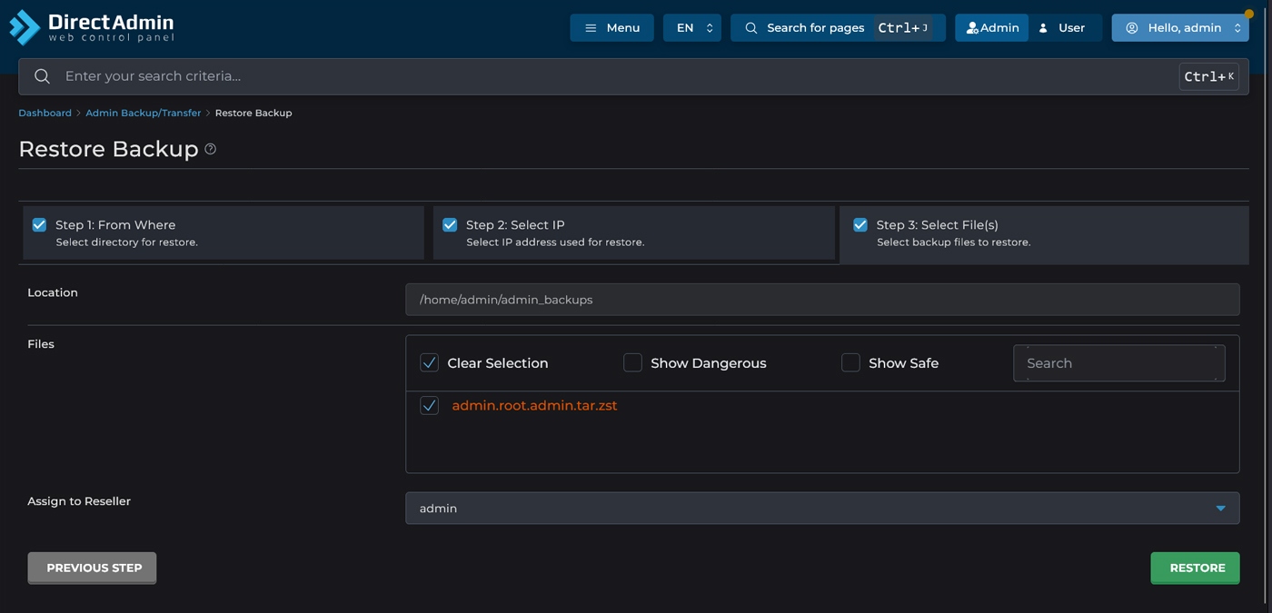The image size is (1272, 613).
Task: Enable the Show Safe checkbox
Action: click(850, 363)
